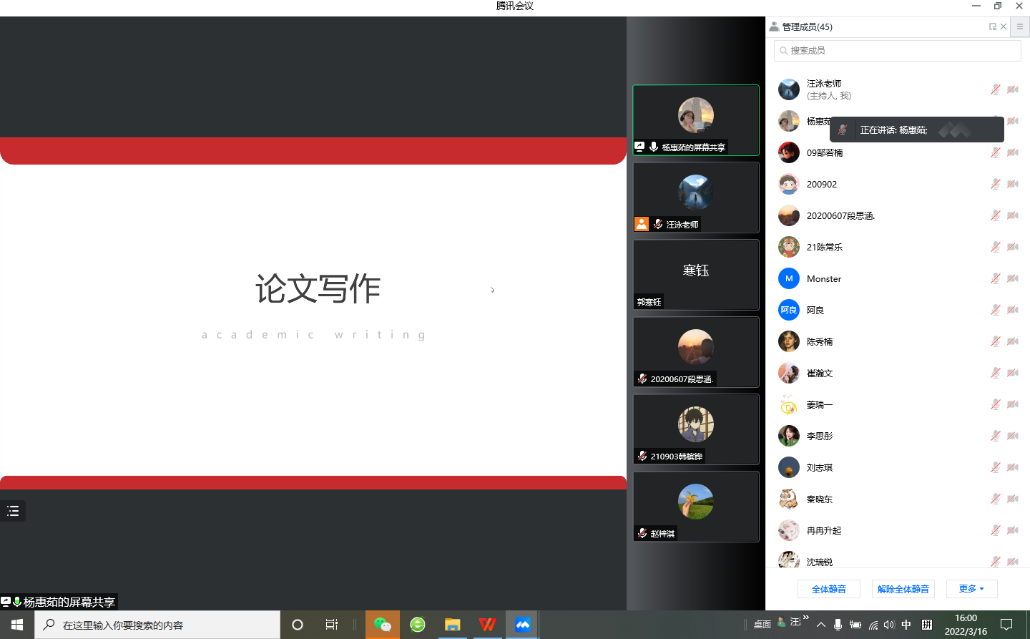Click the 搜索成员 search field
The width and height of the screenshot is (1030, 639).
898,51
